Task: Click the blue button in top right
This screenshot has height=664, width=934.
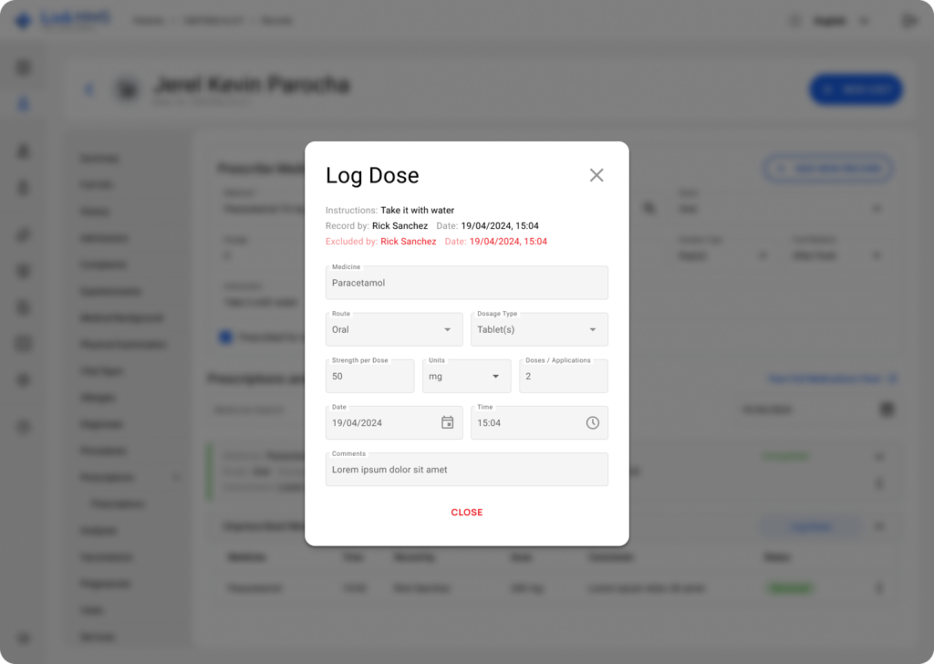Action: (856, 89)
